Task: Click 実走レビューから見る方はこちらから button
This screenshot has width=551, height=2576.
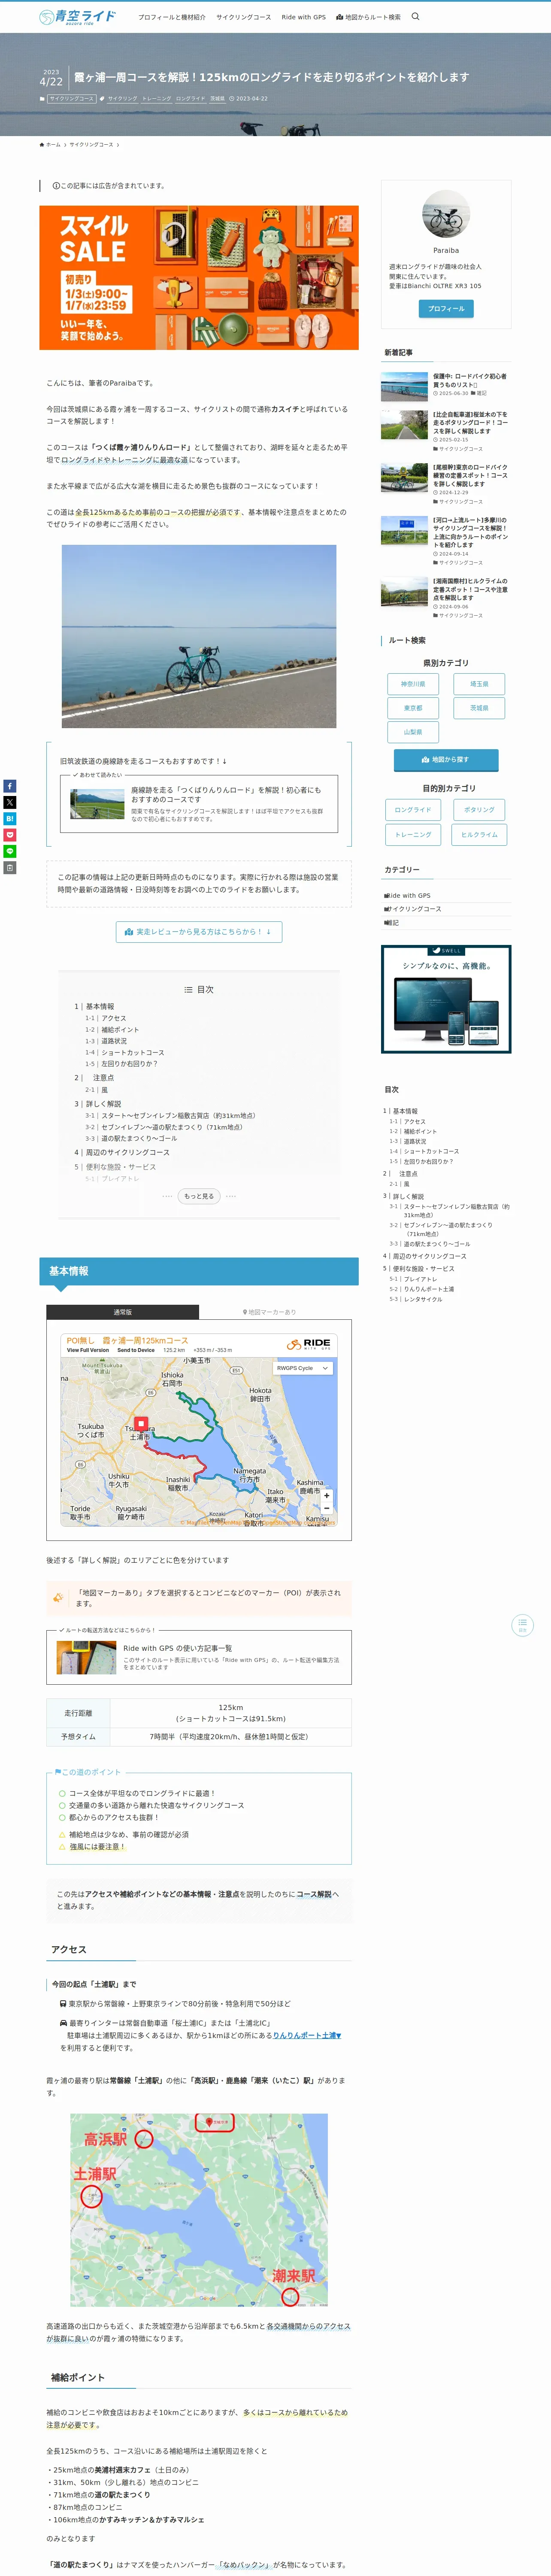Action: click(x=199, y=932)
